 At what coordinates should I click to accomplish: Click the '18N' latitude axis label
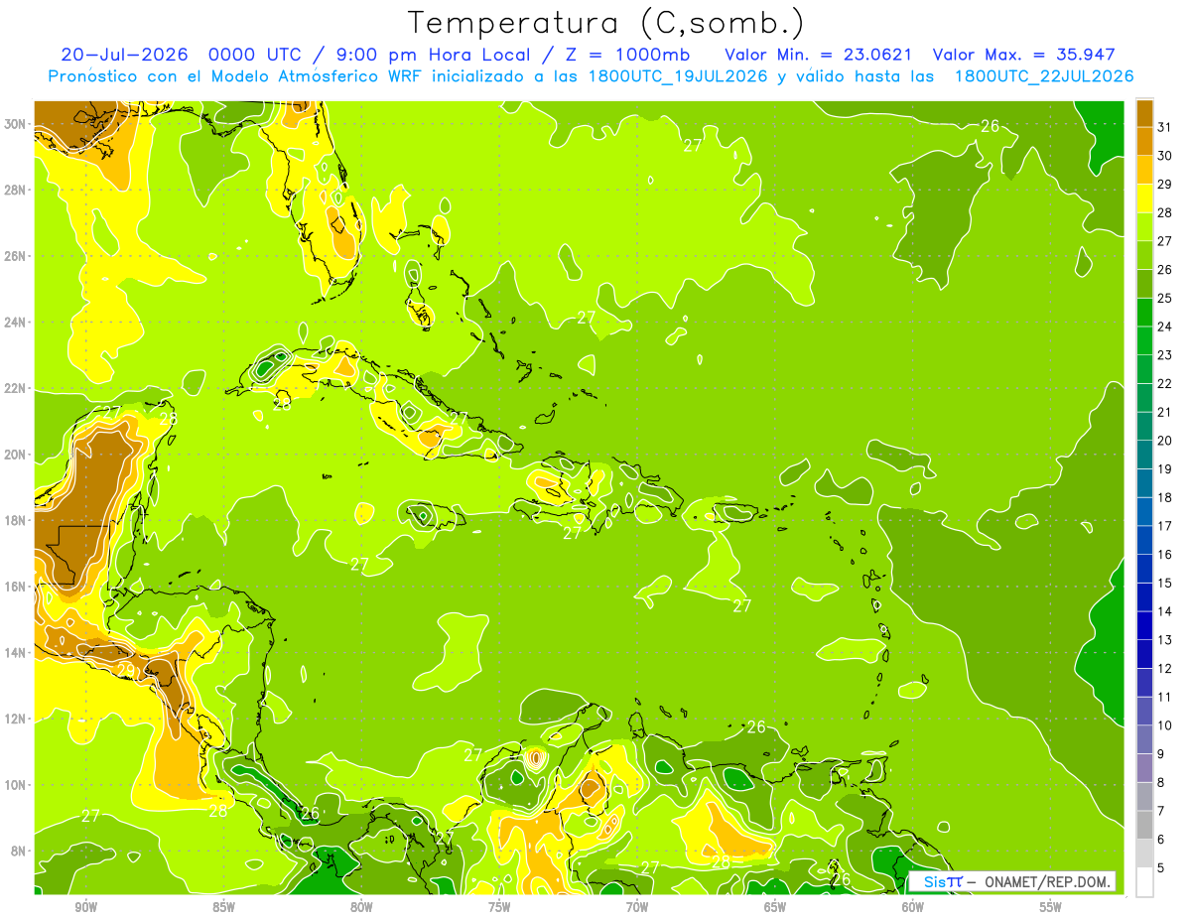15,520
